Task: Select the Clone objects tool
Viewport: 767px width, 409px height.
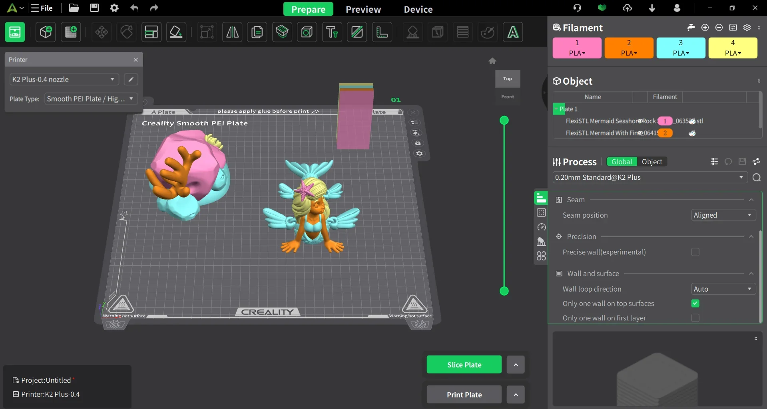Action: click(x=257, y=32)
